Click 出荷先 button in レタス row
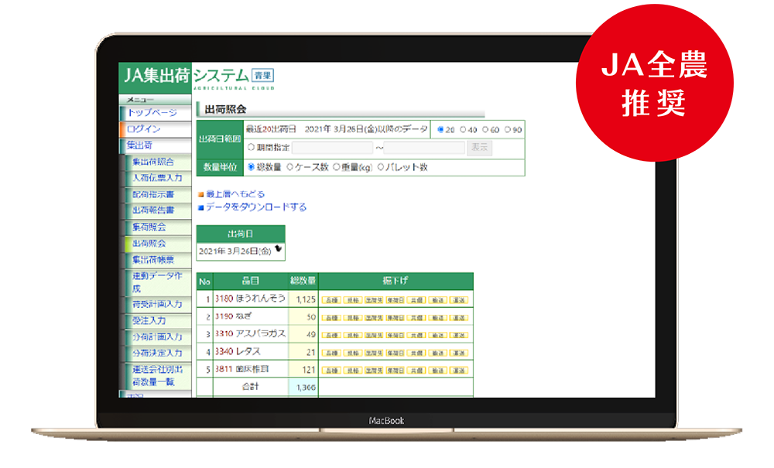Viewport: 774px width, 468px height. click(x=374, y=353)
